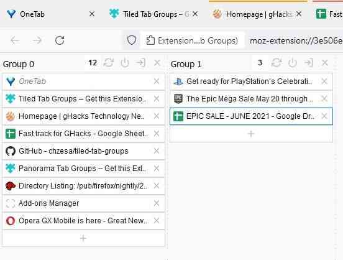
Task: Open The Epic Mega Sale May 20 entry
Action: point(251,99)
